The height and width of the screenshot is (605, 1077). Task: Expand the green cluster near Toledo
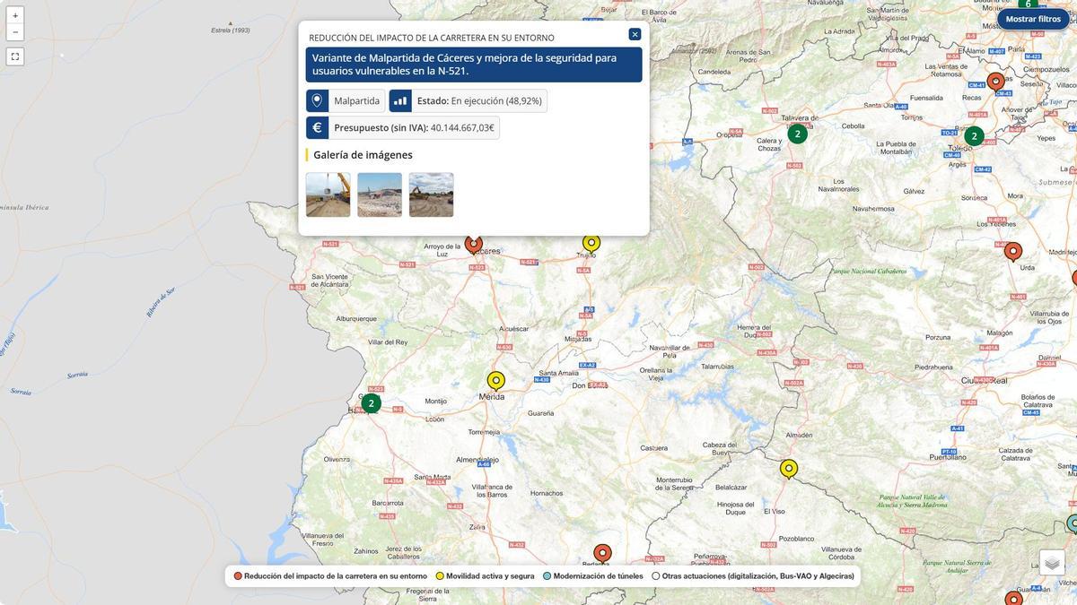point(974,136)
